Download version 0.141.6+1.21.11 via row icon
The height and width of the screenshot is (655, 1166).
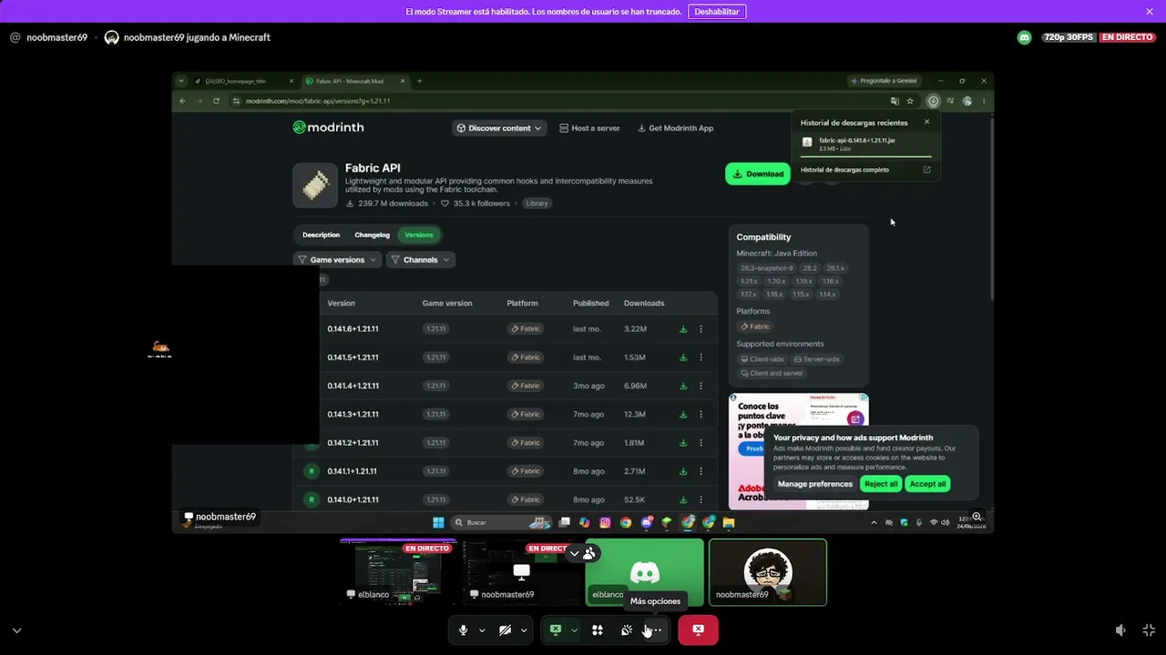[683, 329]
